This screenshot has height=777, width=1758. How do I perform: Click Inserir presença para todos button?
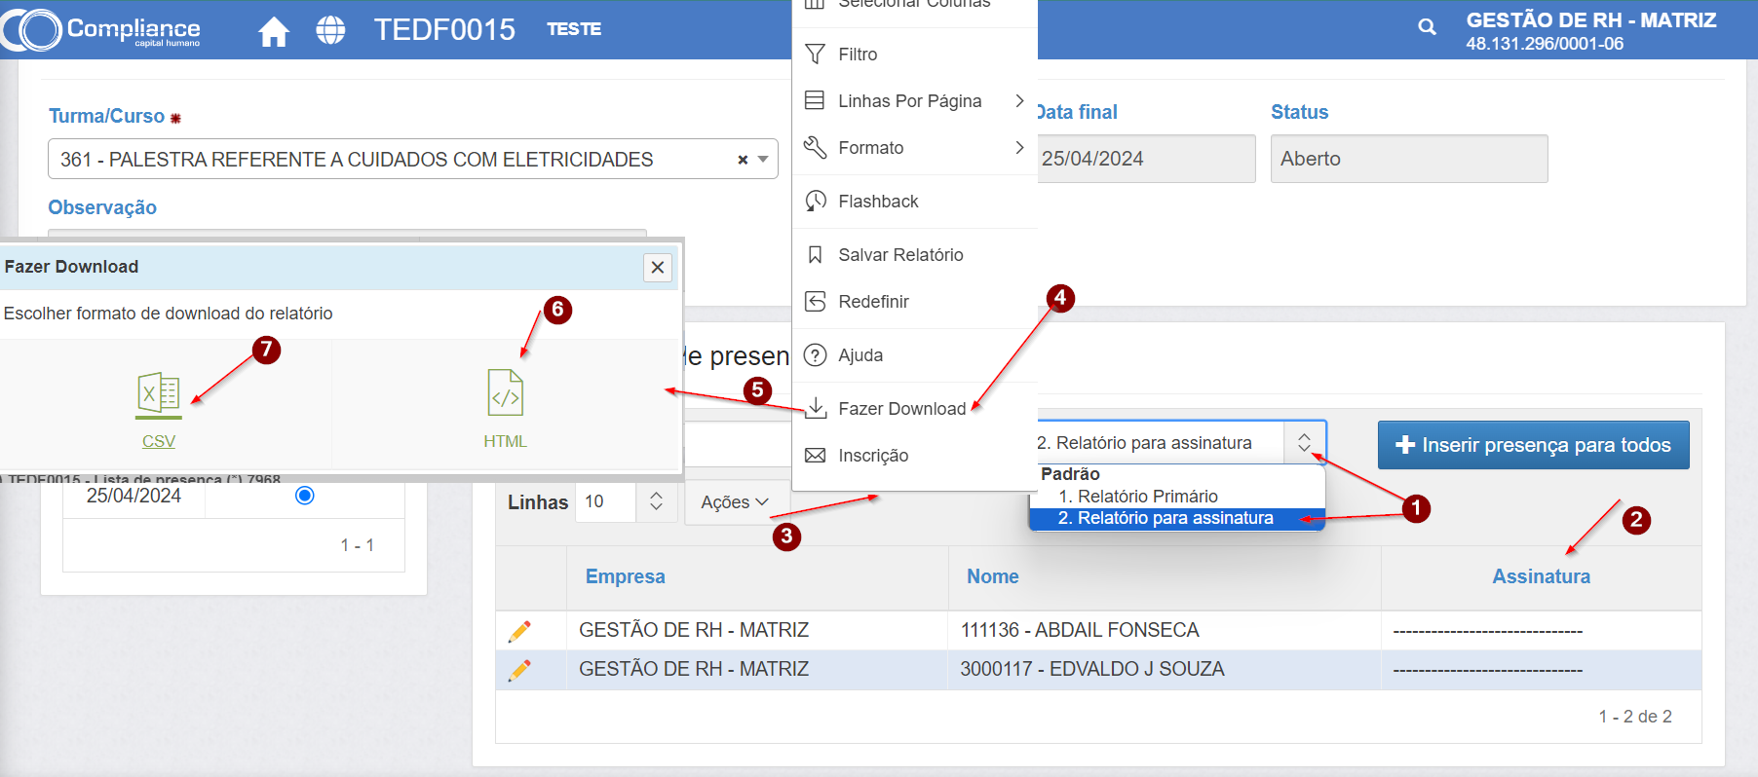pos(1533,445)
